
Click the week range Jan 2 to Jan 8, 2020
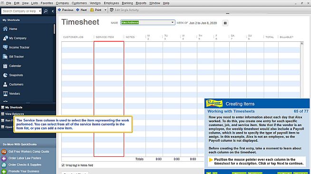pos(203,23)
